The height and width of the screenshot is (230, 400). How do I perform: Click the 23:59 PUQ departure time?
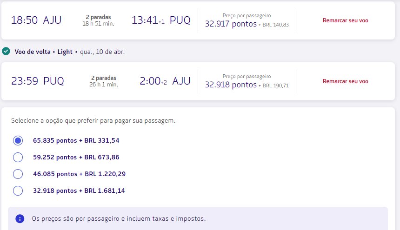(38, 81)
